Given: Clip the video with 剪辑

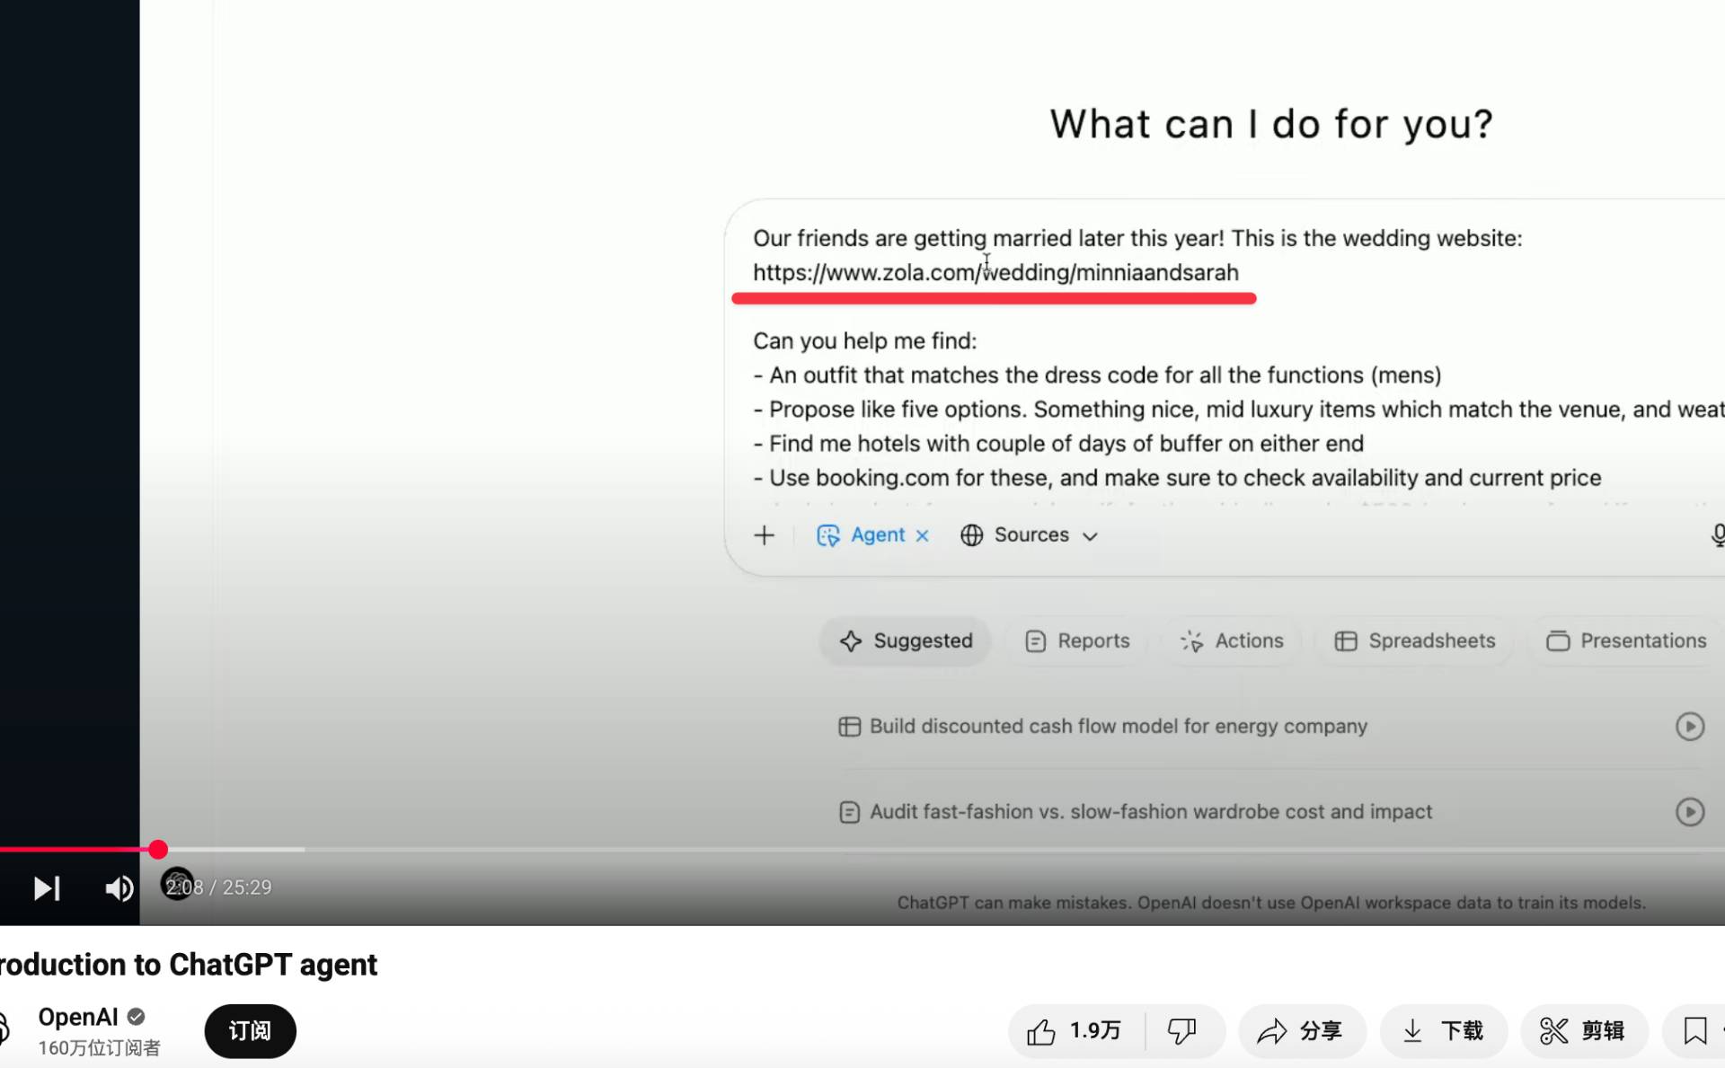Looking at the screenshot, I should [1584, 1030].
